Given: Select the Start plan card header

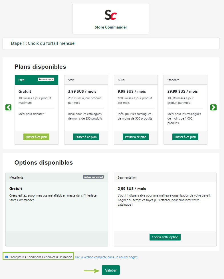Looking at the screenshot, I should 86,80.
